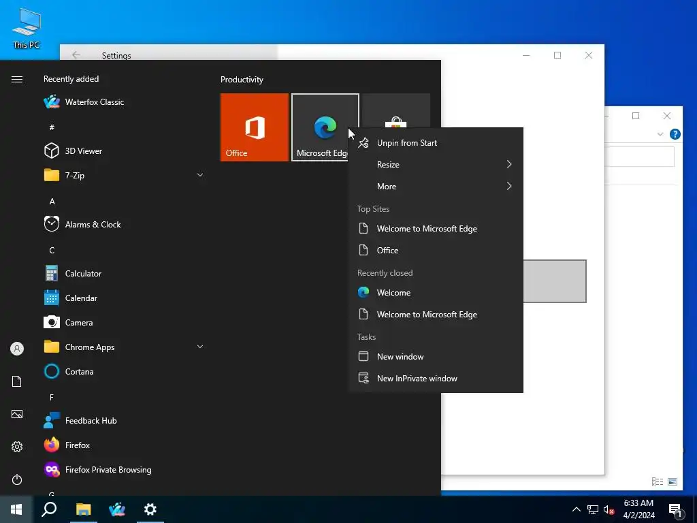
Task: Click the # section header
Action: point(52,127)
